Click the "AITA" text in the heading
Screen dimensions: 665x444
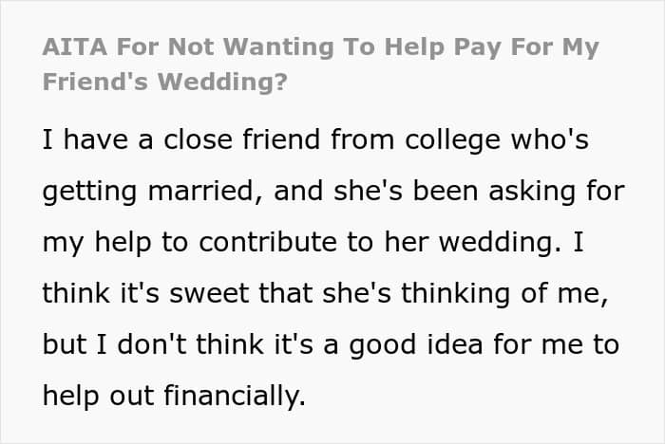[x=75, y=46]
